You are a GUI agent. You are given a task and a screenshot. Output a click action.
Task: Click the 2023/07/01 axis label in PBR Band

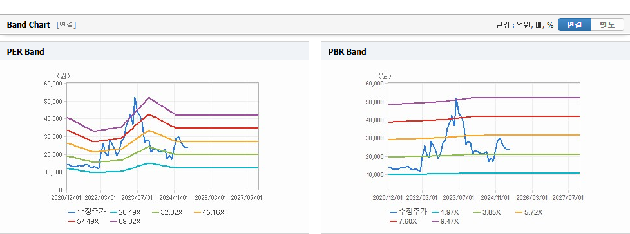pos(459,197)
